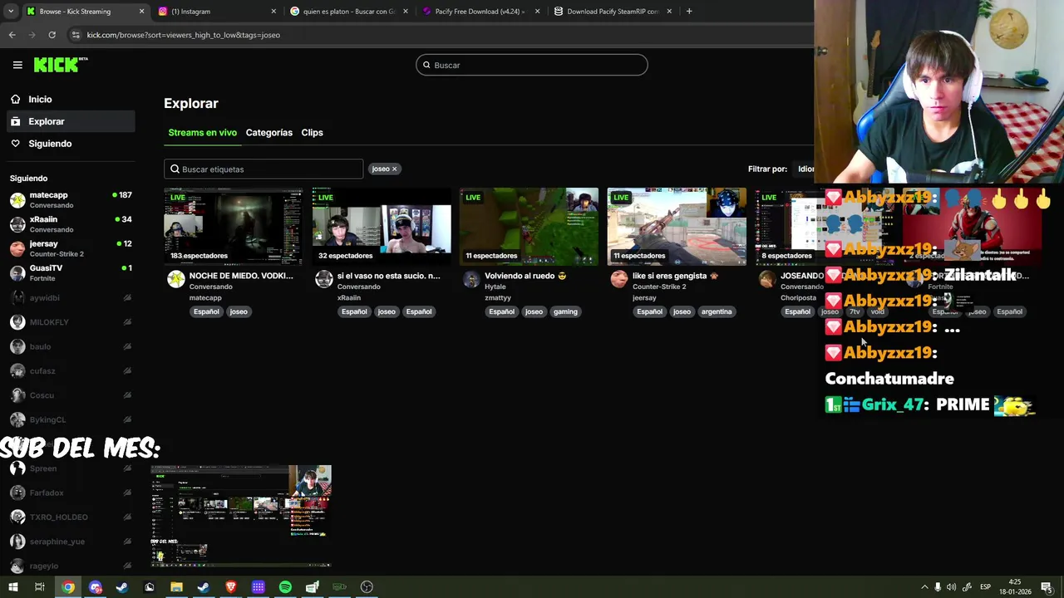
Task: Click the kick.com address bar URL
Action: pos(183,35)
